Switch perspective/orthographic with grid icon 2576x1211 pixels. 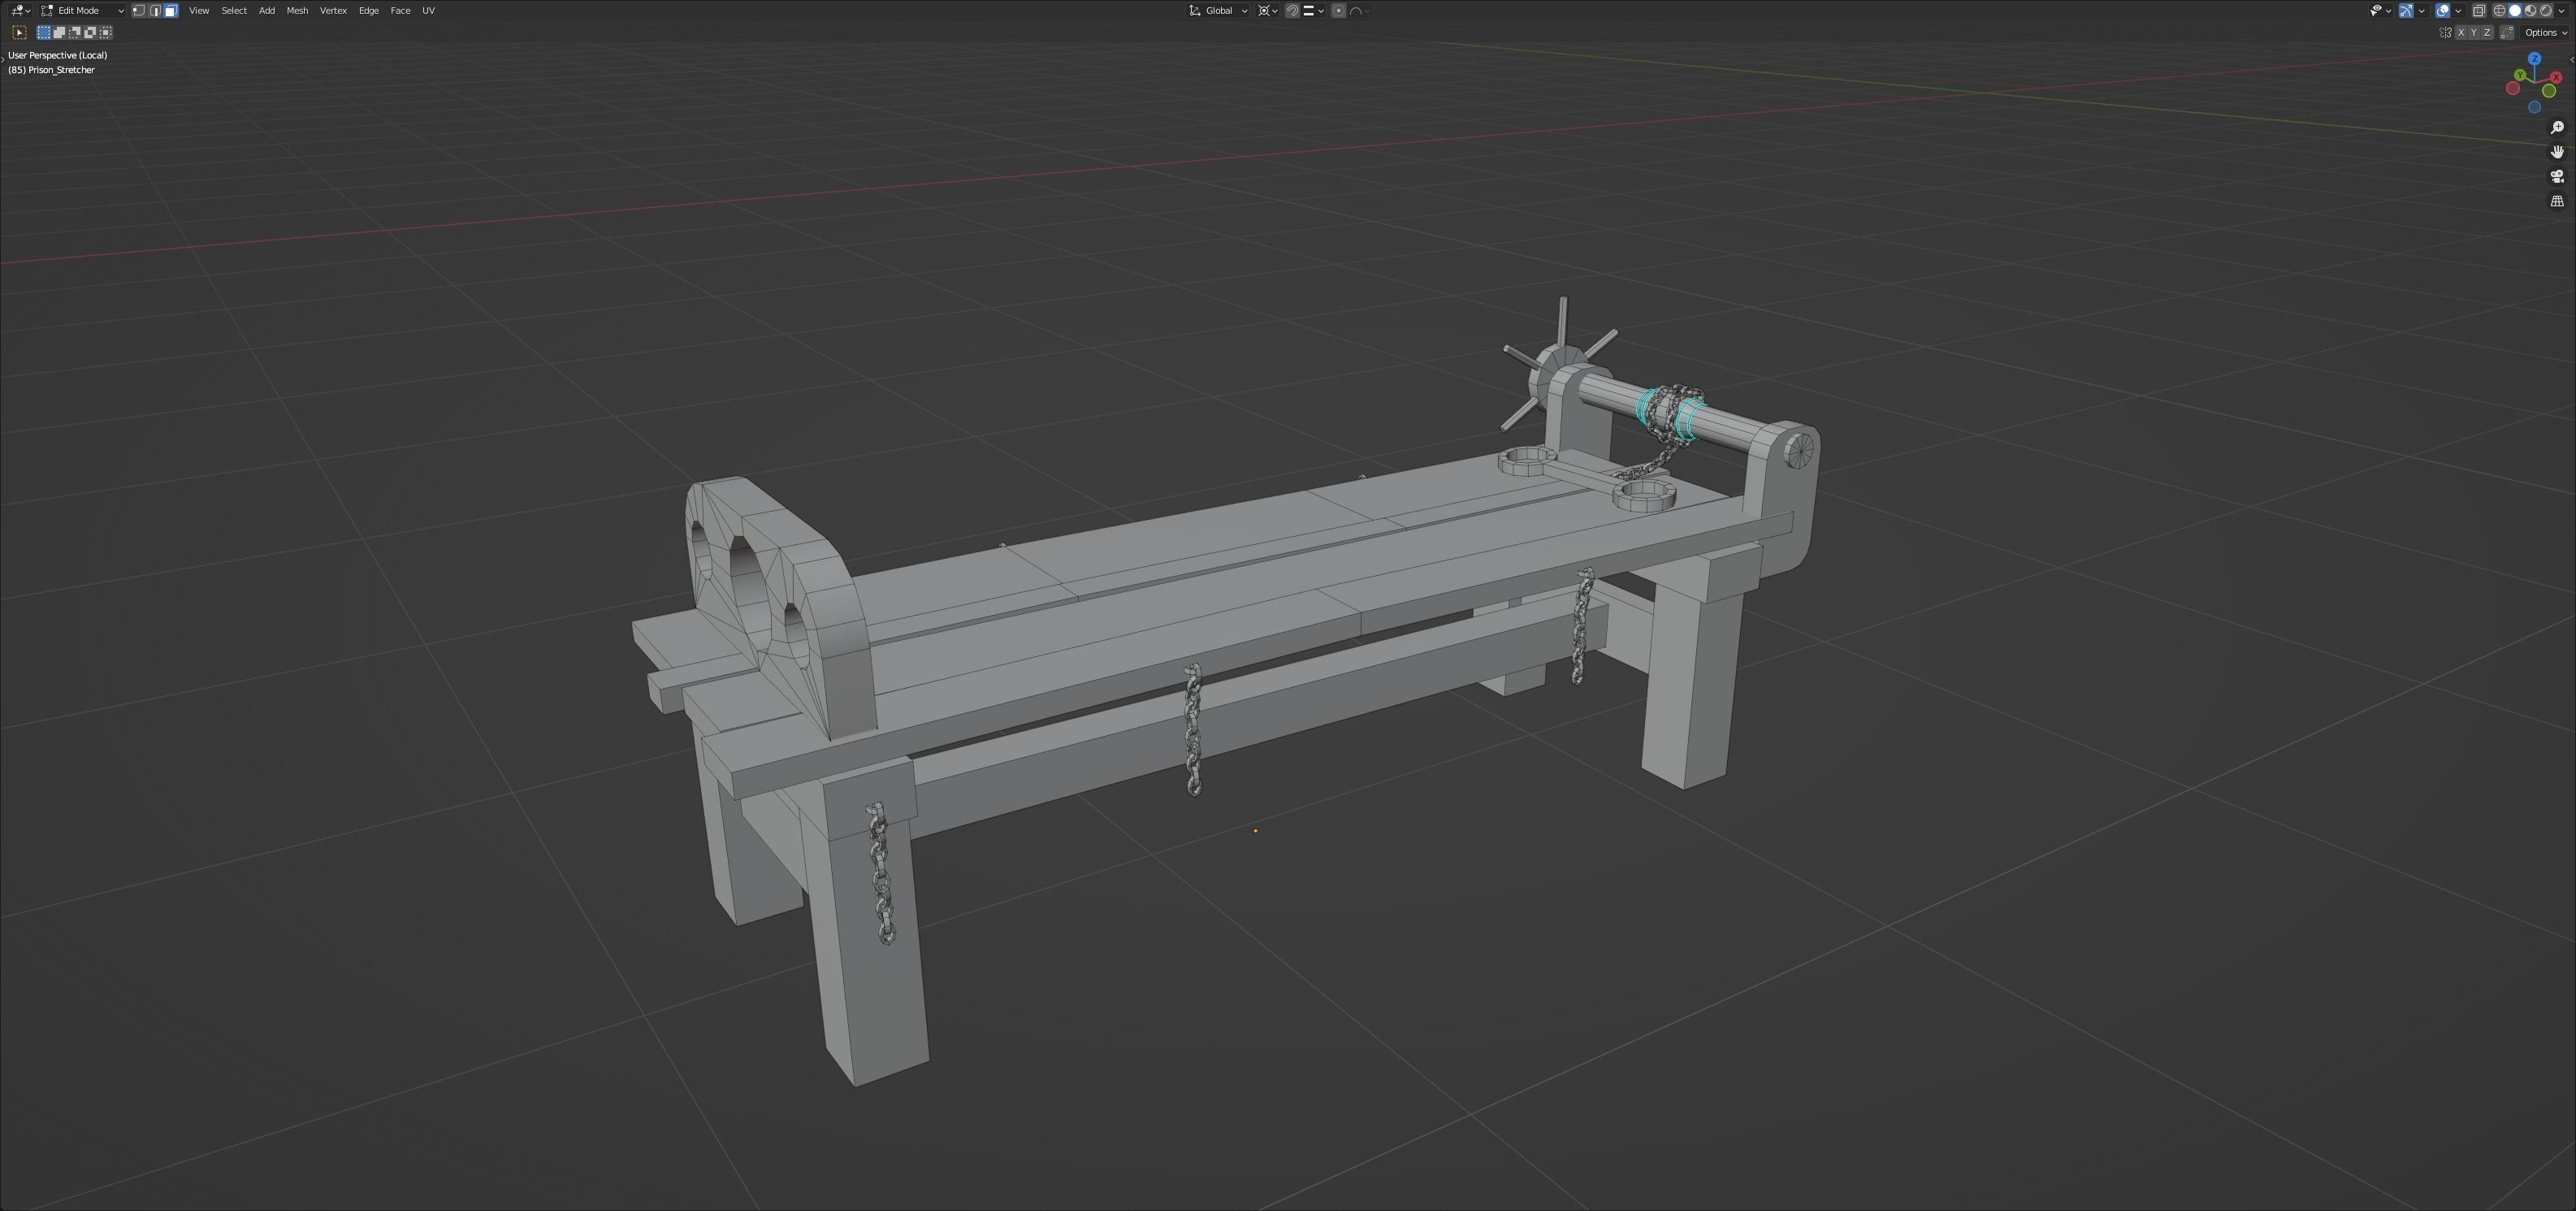pyautogui.click(x=2557, y=201)
